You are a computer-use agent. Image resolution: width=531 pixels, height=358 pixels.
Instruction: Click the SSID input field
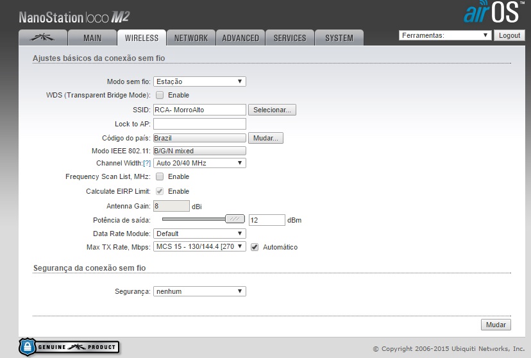199,110
